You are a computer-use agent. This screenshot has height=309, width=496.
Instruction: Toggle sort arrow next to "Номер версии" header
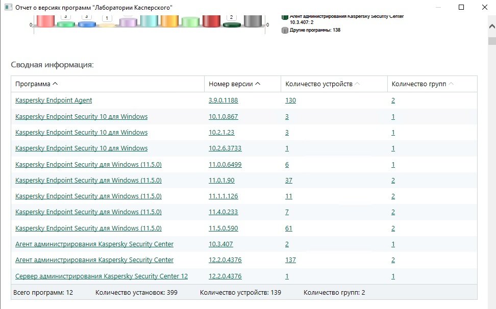(x=258, y=84)
